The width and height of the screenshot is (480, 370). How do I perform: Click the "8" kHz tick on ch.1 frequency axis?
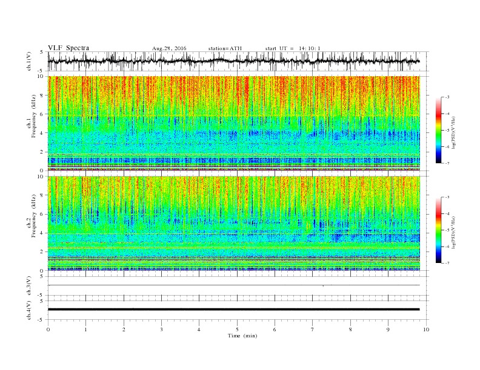[42, 96]
